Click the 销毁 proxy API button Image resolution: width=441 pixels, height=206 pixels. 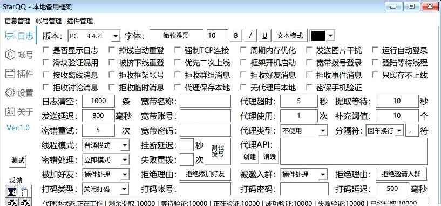269,157
